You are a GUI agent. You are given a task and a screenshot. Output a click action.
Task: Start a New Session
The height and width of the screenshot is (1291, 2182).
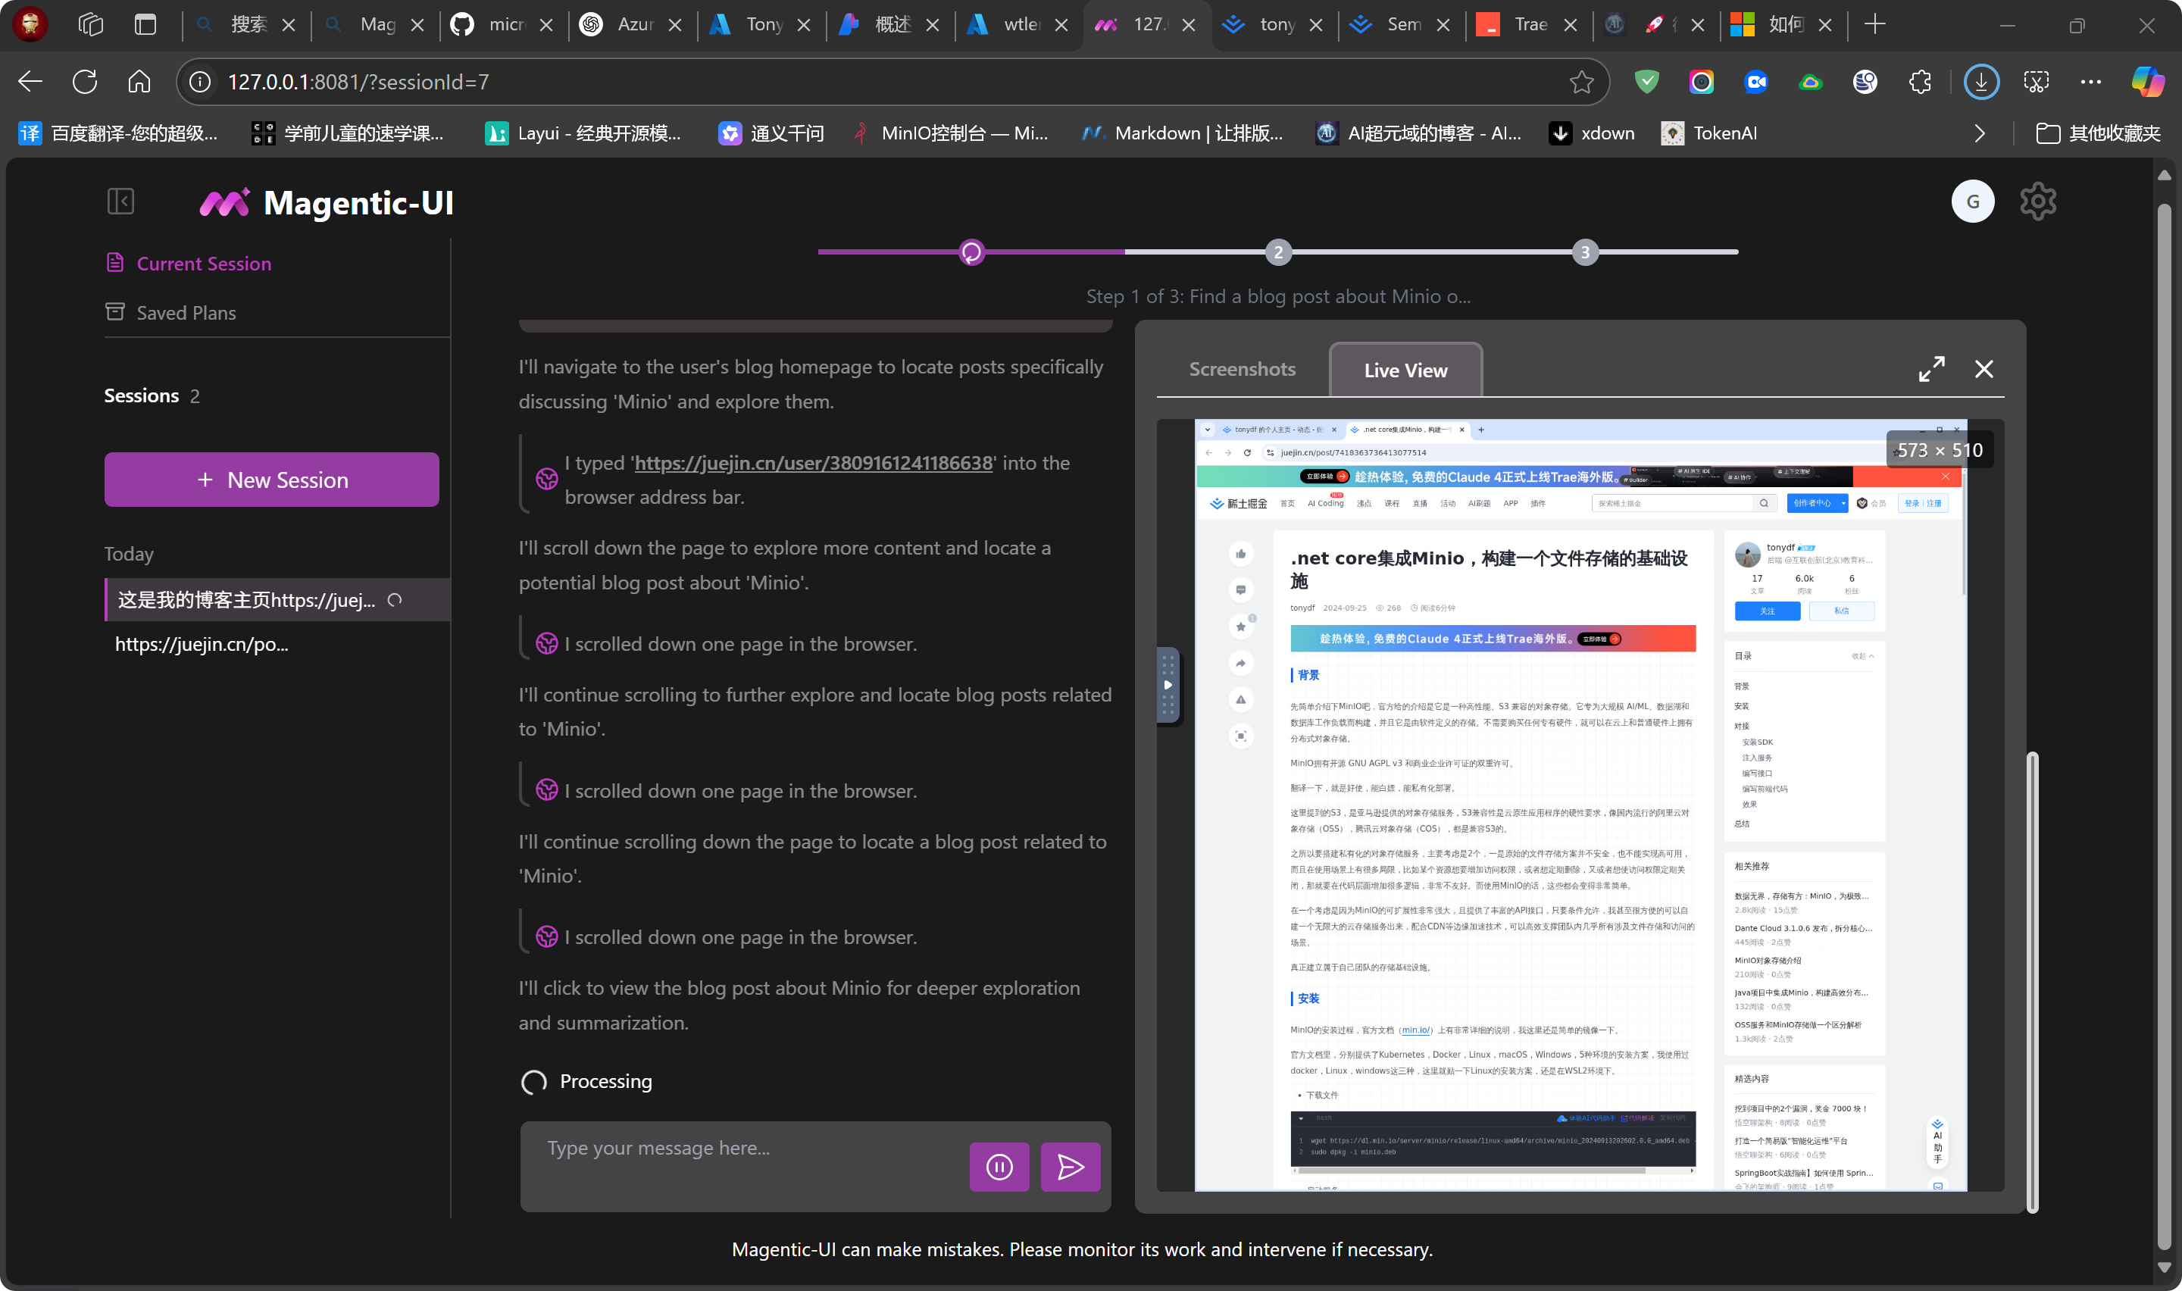[x=271, y=480]
